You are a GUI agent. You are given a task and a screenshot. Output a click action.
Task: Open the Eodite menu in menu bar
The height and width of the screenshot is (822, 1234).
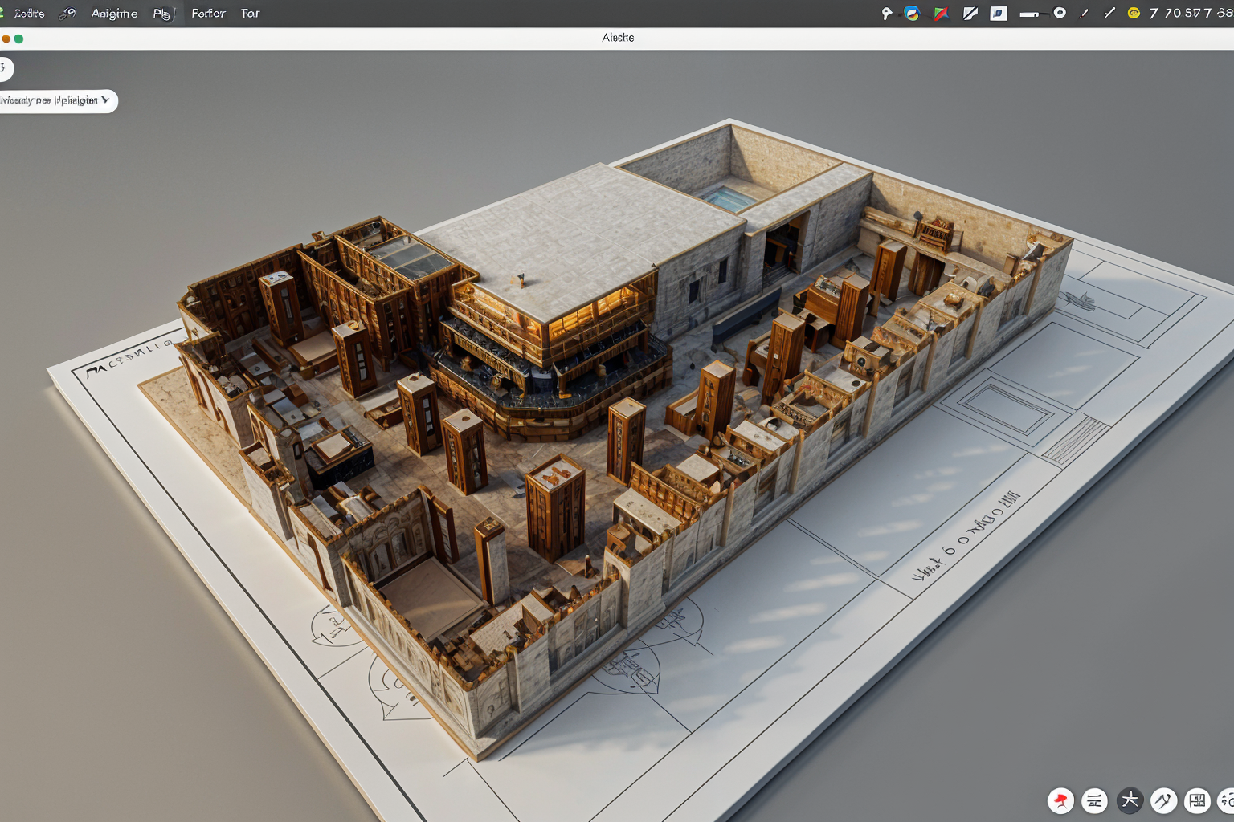pos(29,14)
